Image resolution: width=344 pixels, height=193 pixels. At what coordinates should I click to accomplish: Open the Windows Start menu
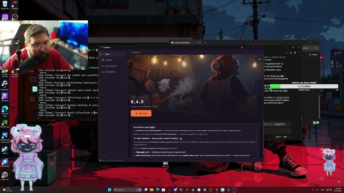click(110, 190)
